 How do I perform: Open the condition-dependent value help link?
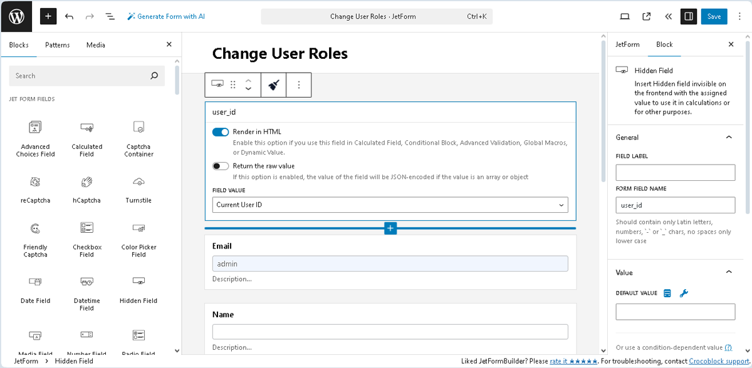pos(728,347)
